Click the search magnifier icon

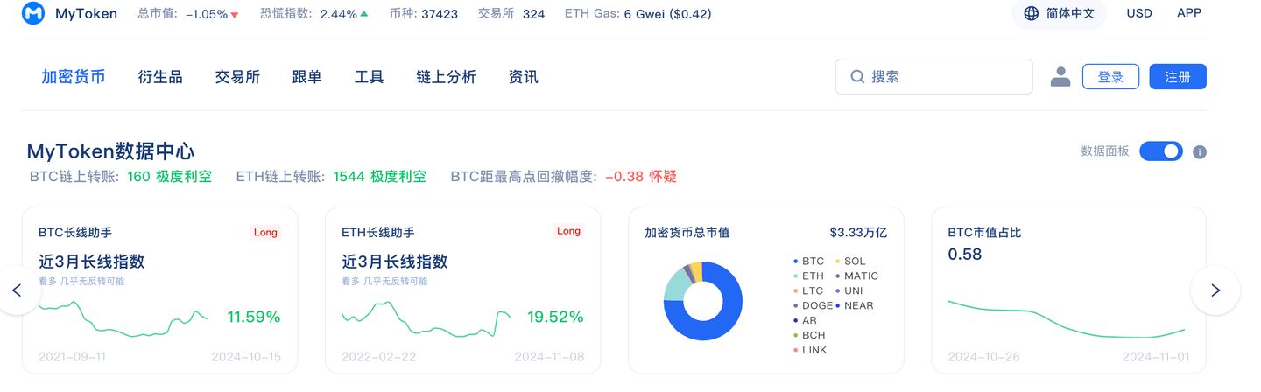coord(857,77)
